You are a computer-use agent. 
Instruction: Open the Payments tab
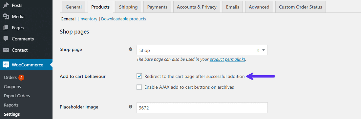pyautogui.click(x=157, y=7)
